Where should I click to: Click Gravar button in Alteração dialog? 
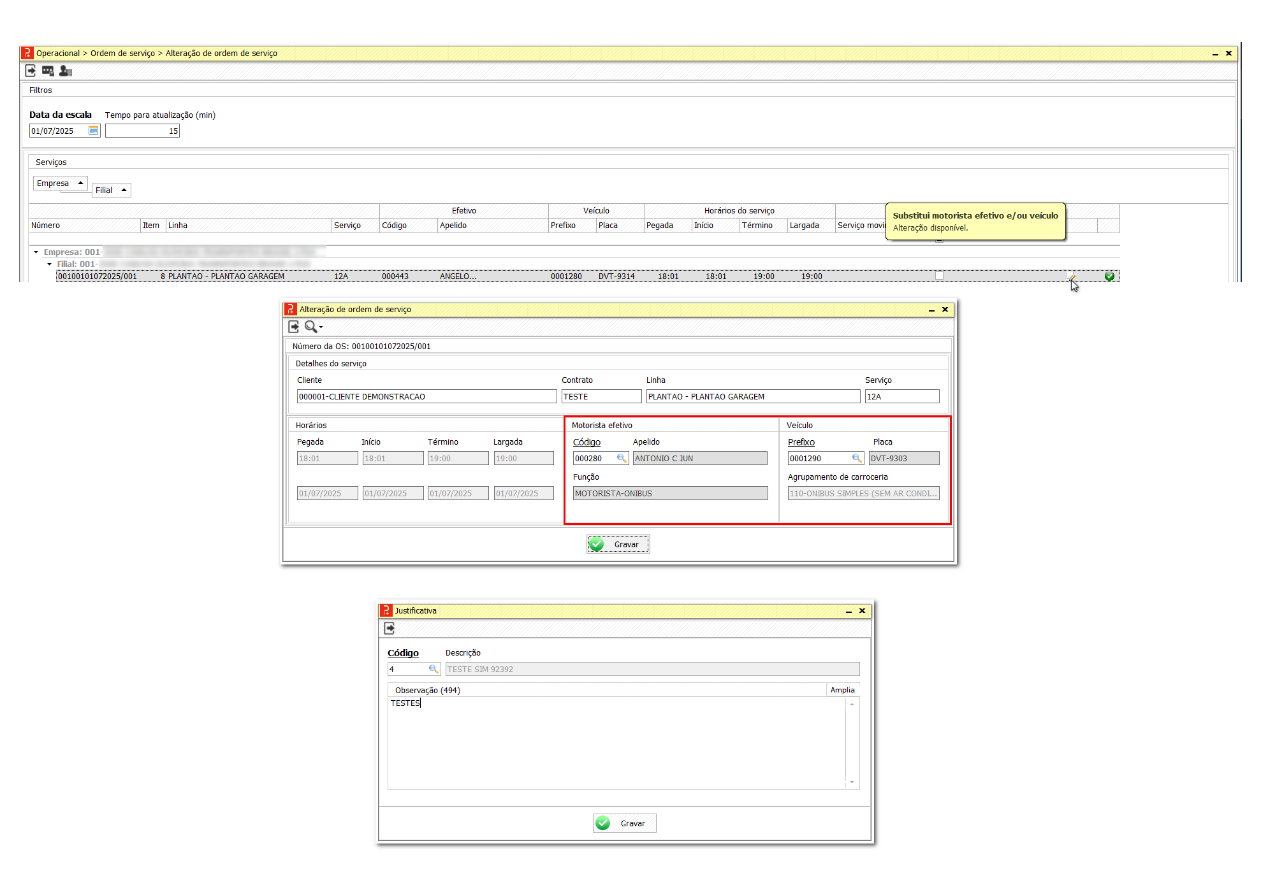pos(618,544)
